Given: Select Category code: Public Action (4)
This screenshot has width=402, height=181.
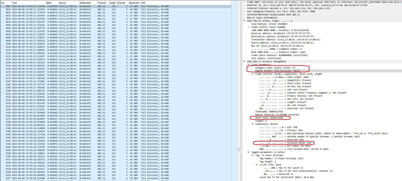Looking at the screenshot, I should point(275,68).
